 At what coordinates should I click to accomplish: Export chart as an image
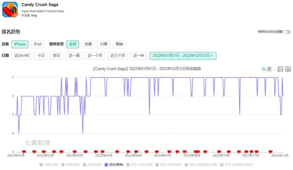(x=280, y=69)
